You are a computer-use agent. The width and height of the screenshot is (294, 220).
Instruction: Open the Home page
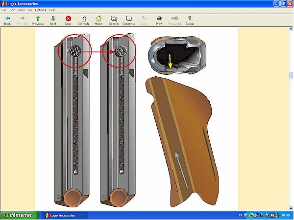click(x=98, y=21)
